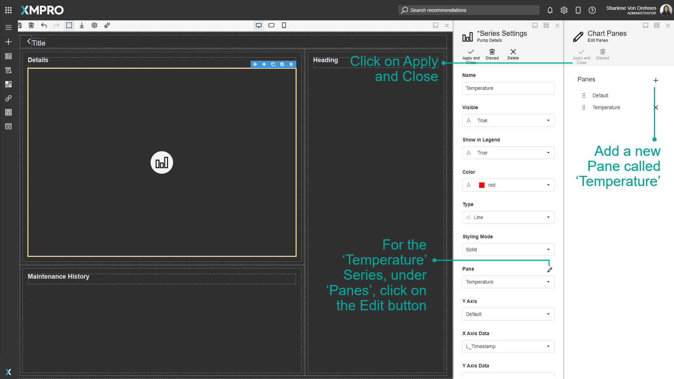Click the notifications bell icon
The width and height of the screenshot is (674, 379).
[x=550, y=10]
